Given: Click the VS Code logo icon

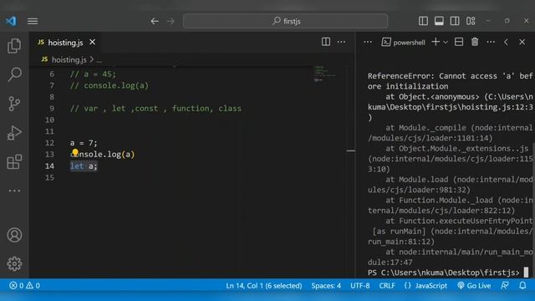Looking at the screenshot, I should 11,21.
